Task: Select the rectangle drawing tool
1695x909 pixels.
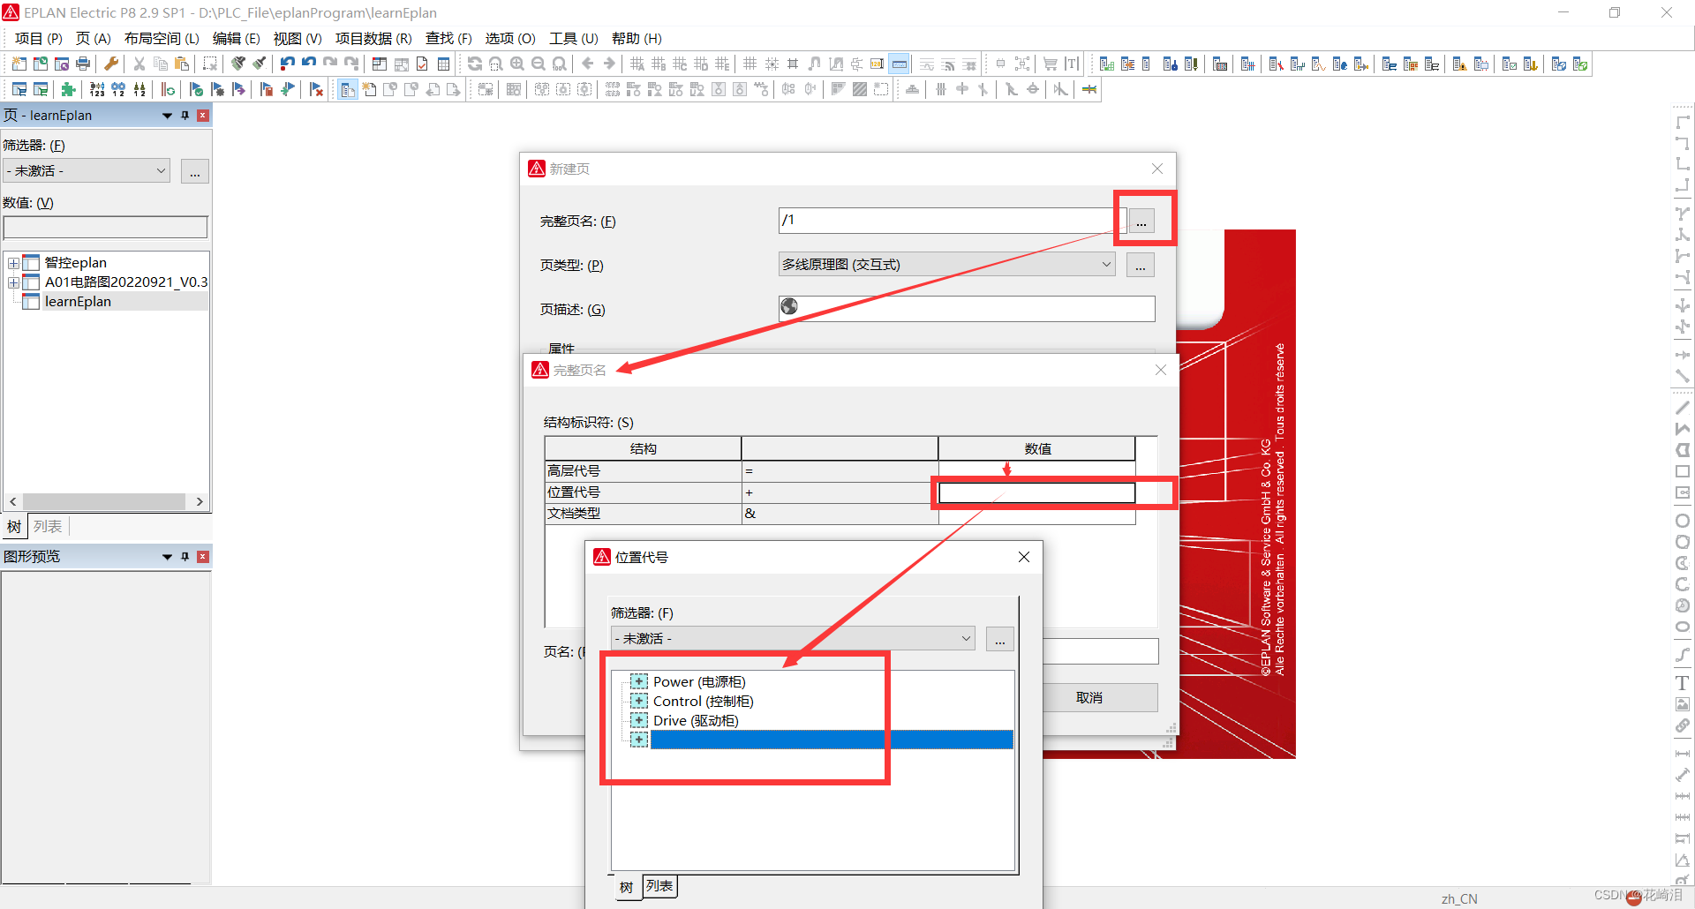Action: [x=1683, y=471]
